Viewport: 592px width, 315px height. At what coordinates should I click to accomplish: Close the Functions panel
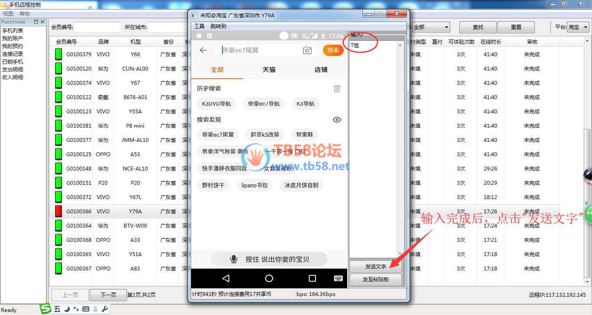(x=42, y=22)
